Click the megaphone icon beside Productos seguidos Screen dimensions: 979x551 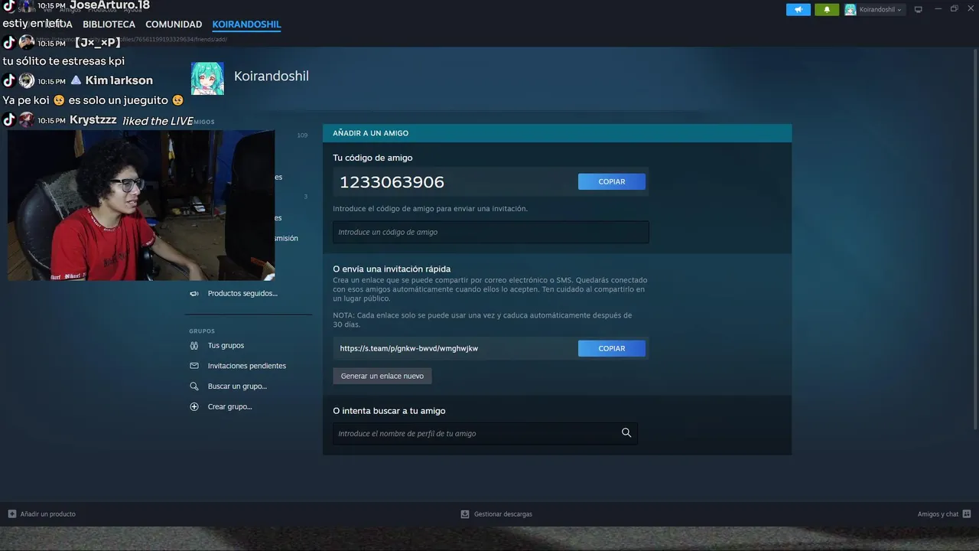(x=194, y=293)
